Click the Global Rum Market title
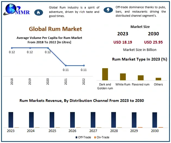The image size is (171, 143). [55, 29]
